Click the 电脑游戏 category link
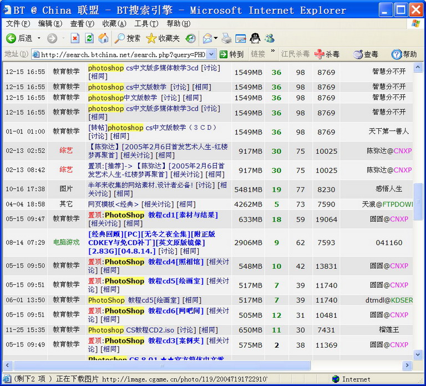 click(66, 242)
